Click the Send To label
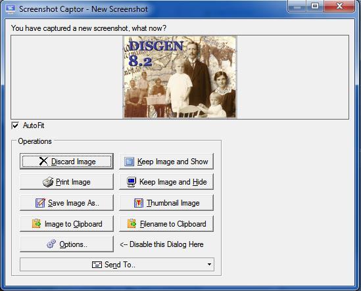 tap(120, 265)
